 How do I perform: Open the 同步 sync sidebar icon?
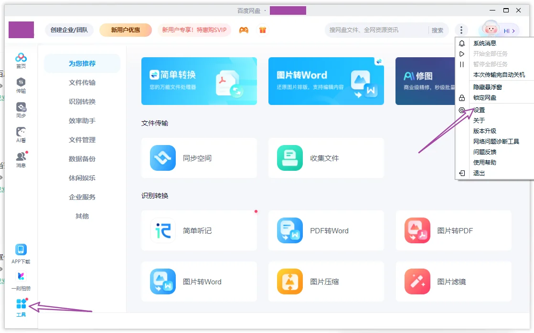pyautogui.click(x=21, y=109)
